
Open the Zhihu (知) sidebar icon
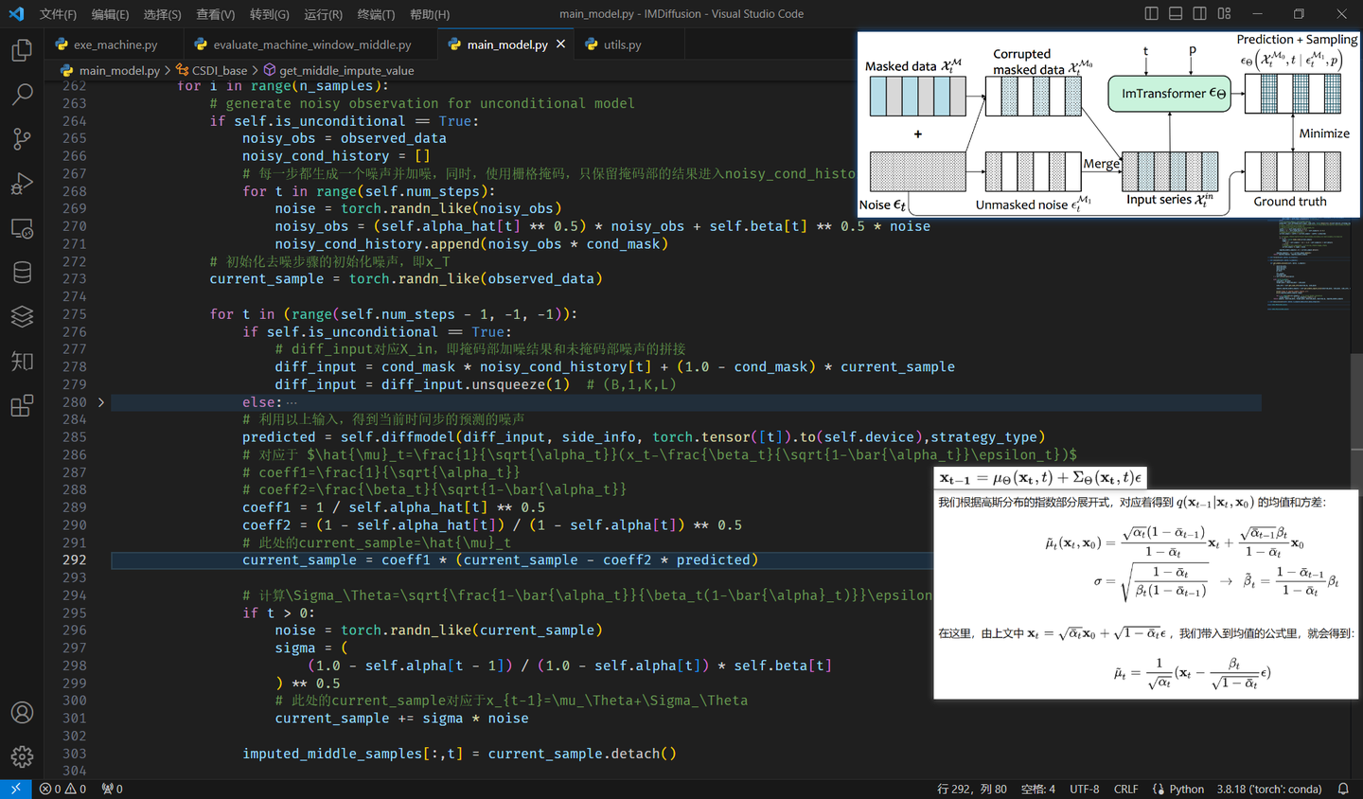(22, 362)
